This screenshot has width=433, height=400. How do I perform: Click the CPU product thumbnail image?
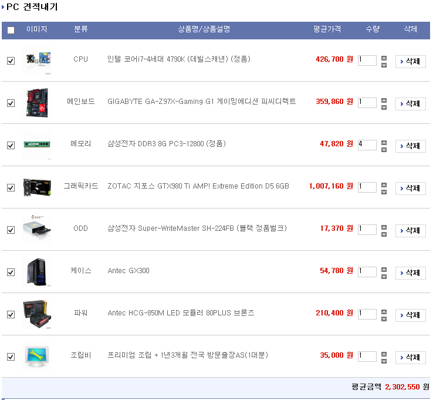pos(36,60)
